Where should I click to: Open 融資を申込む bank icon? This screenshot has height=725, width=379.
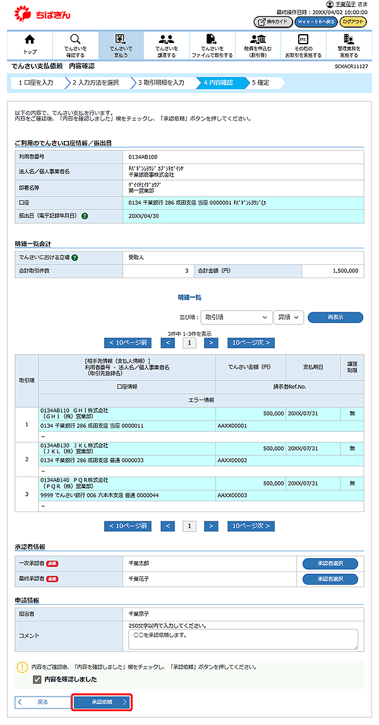click(258, 40)
